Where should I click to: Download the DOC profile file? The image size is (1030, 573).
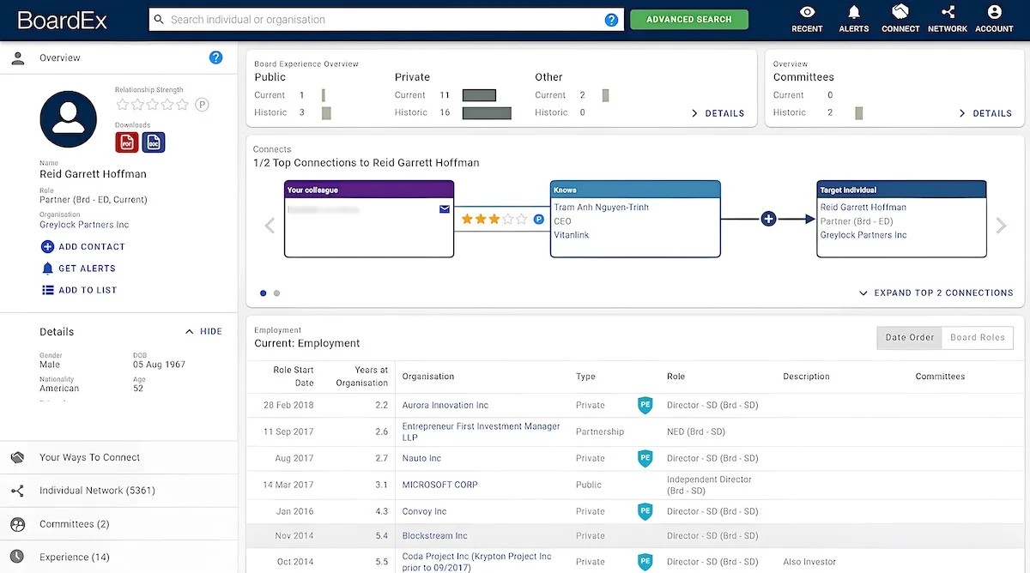pos(154,142)
